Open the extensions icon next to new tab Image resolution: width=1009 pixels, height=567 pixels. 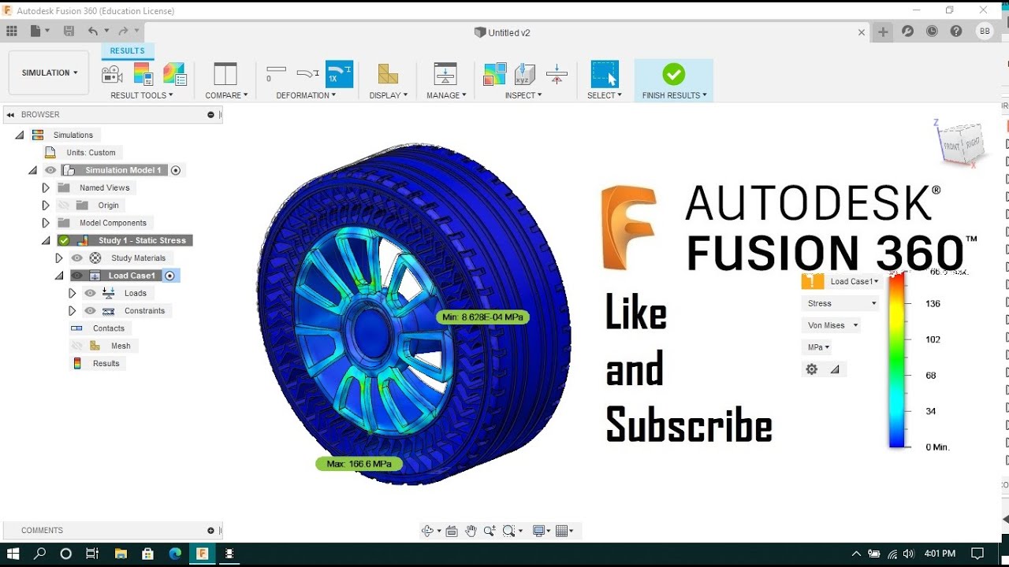907,31
